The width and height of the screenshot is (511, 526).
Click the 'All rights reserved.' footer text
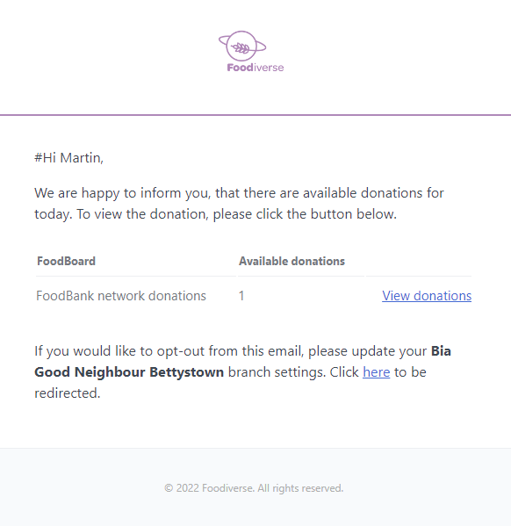300,488
